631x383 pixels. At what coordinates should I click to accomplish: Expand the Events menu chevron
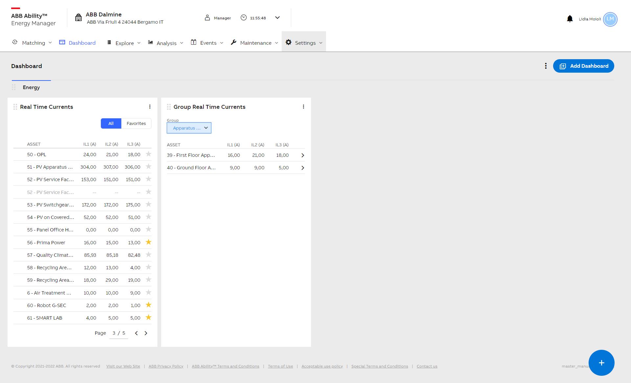pyautogui.click(x=222, y=43)
